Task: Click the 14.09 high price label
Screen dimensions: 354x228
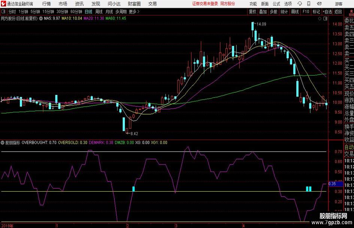Action: [261, 24]
